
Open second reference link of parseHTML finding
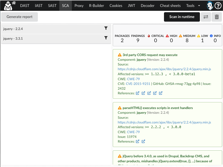pos(143,141)
